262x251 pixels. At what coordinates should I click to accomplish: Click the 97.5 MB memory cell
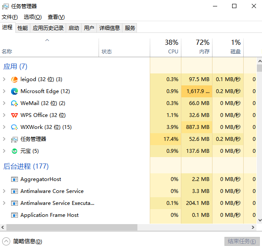click(x=197, y=79)
